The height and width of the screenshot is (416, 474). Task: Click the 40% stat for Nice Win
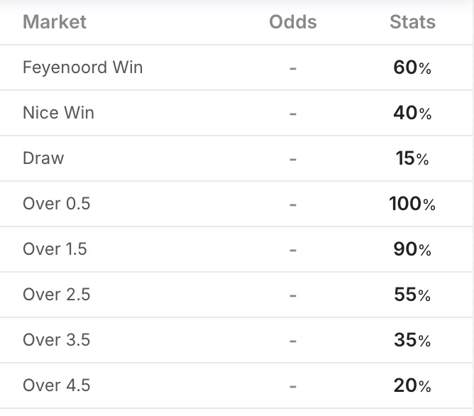point(412,114)
